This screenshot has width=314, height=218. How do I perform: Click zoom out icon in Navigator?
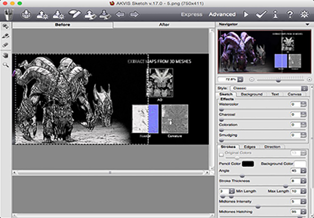(252, 80)
